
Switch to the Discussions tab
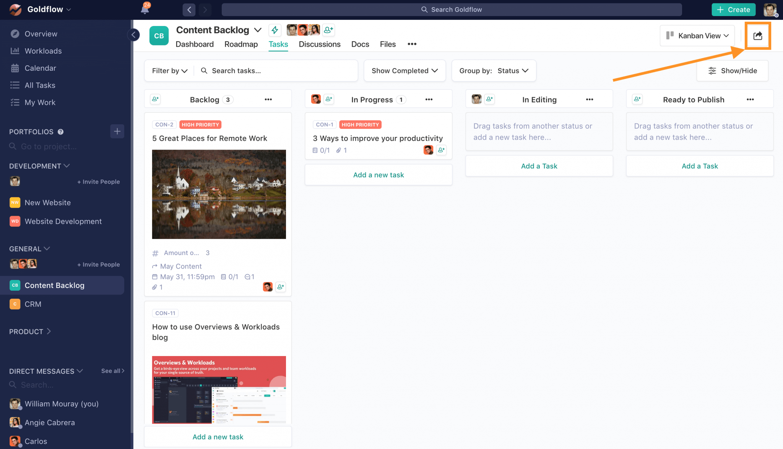coord(319,44)
